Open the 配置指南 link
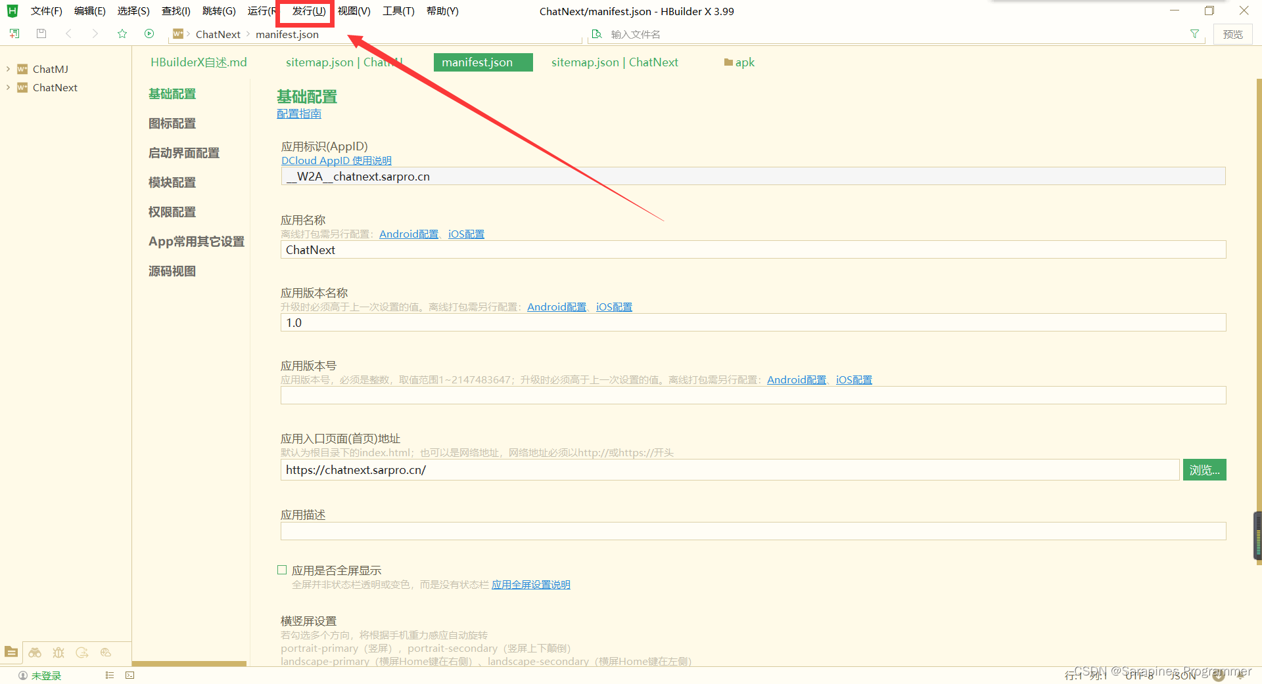The height and width of the screenshot is (684, 1262). [x=299, y=114]
